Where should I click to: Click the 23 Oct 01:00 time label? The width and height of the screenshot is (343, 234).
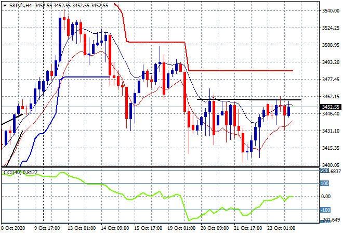(x=281, y=228)
